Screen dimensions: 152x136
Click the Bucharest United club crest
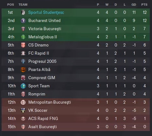[x=23, y=20]
